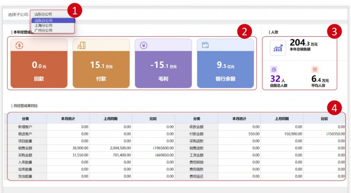Click the 9.5 亿元 银行余额 amount

(226, 65)
